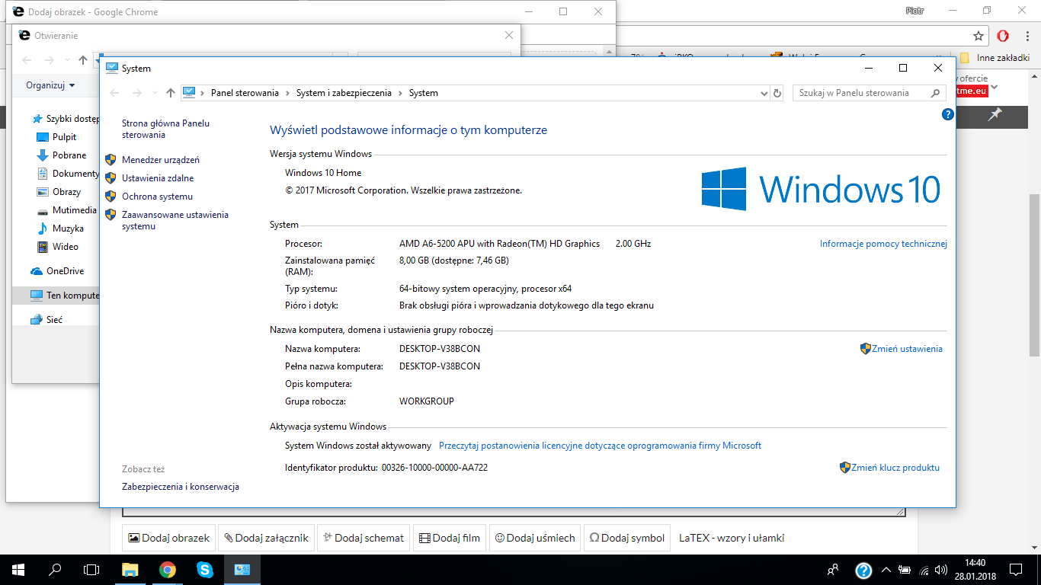Viewport: 1041px width, 585px height.
Task: Click Zmień ustawienia for computer name
Action: 907,349
